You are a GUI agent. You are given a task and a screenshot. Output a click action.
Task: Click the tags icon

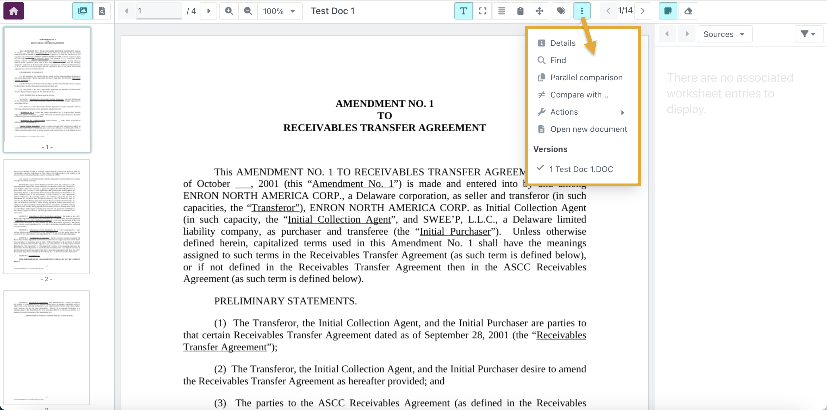click(x=561, y=11)
